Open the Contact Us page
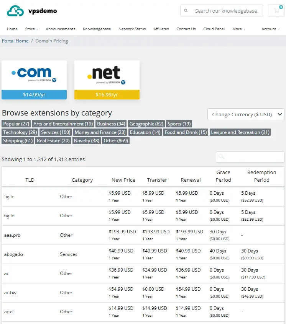This screenshot has height=324, width=286. (x=186, y=29)
